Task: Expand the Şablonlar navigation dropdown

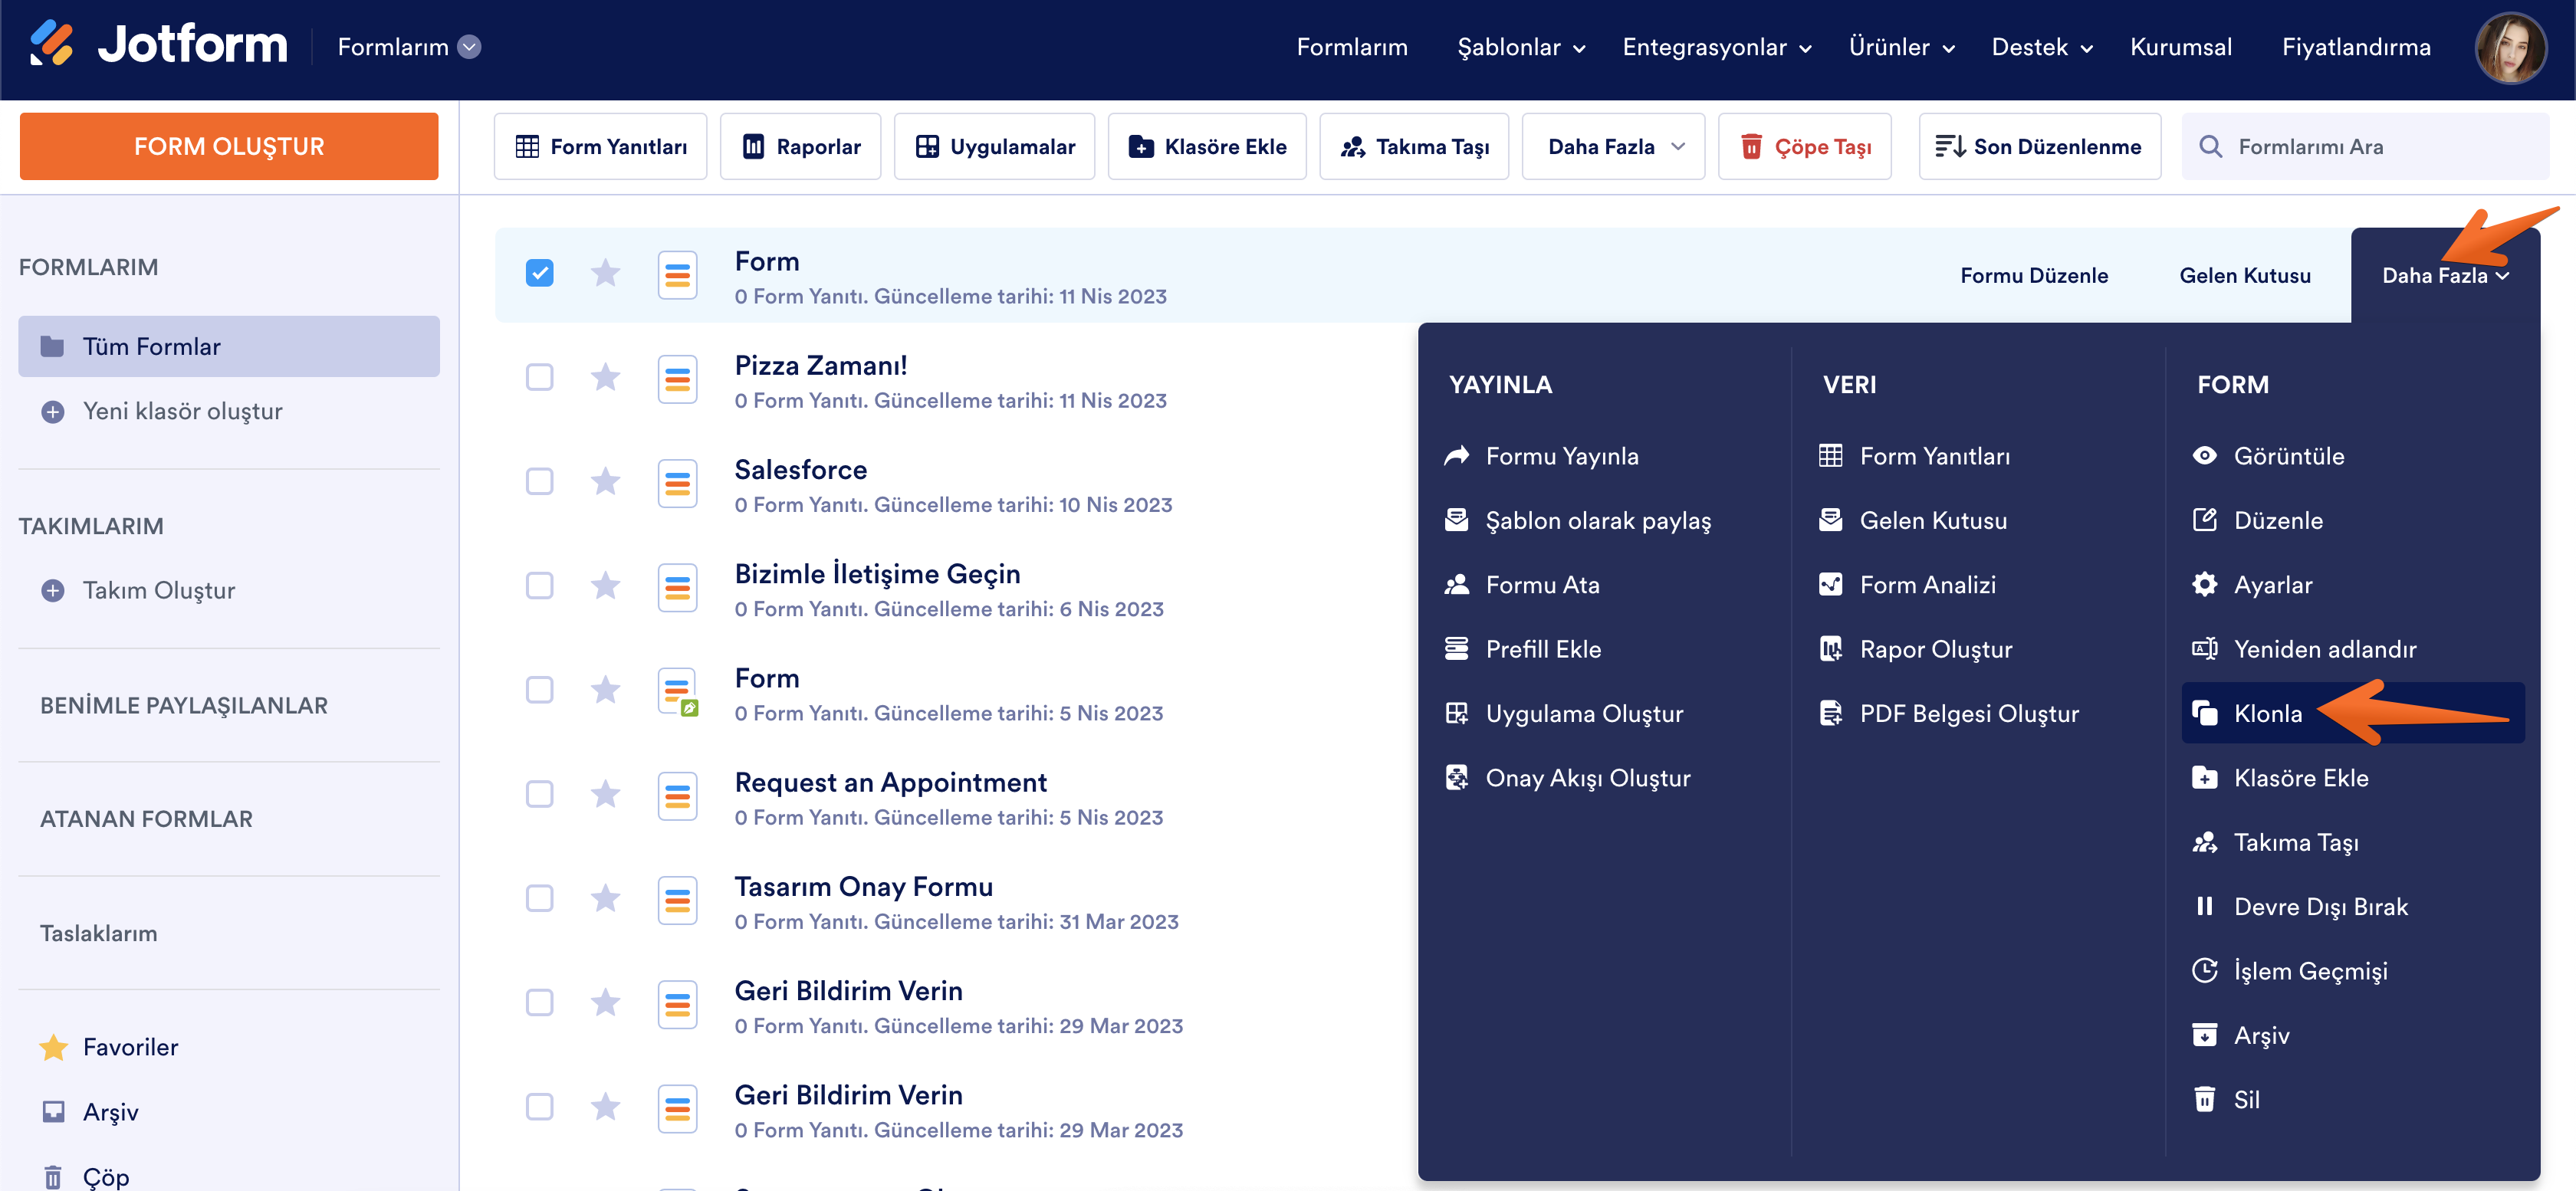Action: point(1520,47)
